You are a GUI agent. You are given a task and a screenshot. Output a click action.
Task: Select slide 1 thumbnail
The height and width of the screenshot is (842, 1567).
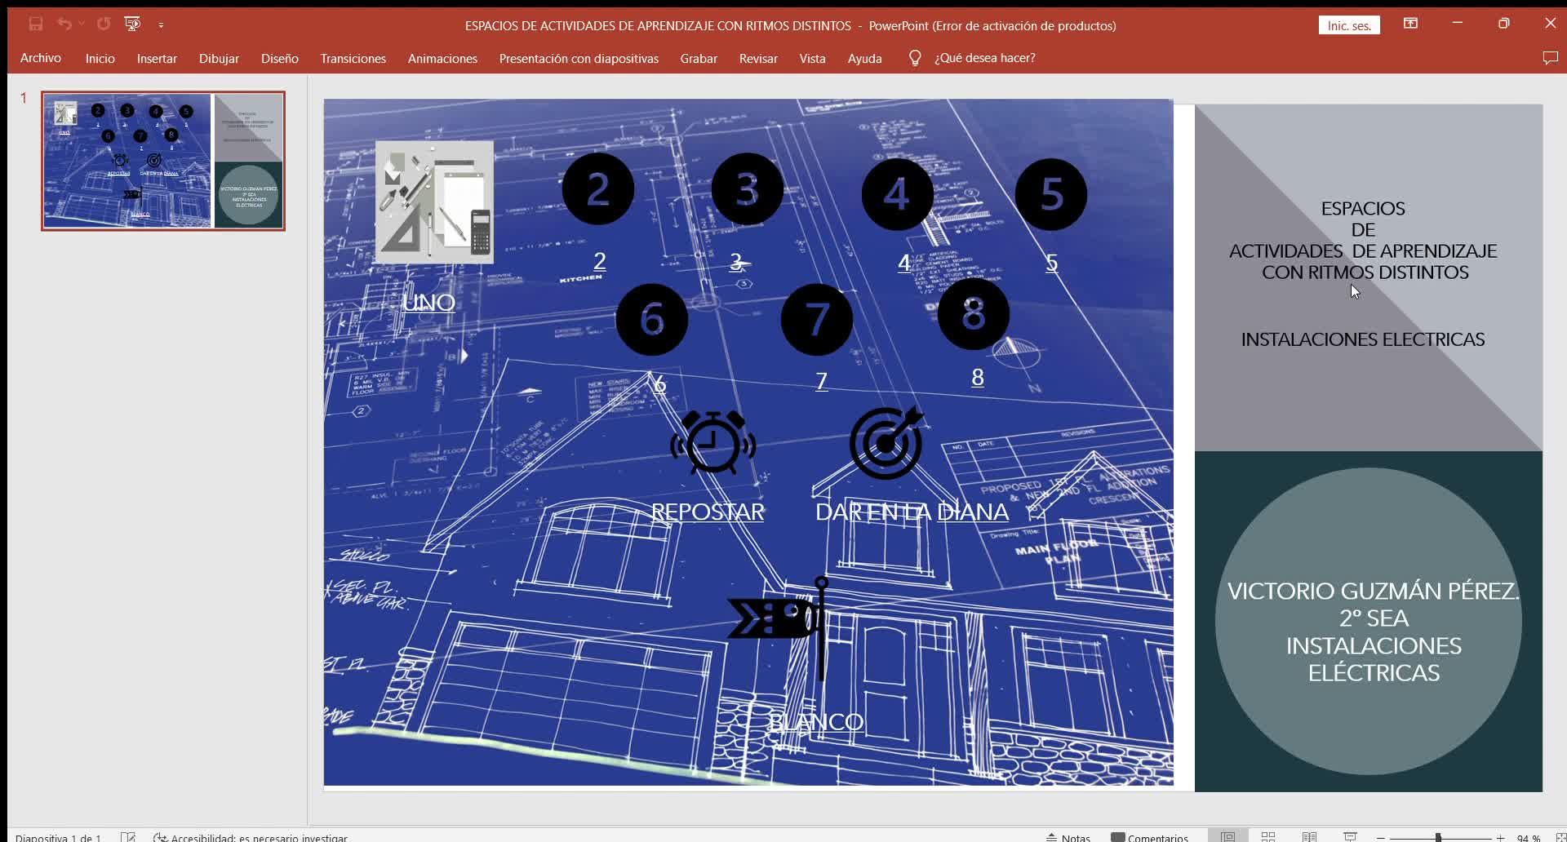(163, 161)
